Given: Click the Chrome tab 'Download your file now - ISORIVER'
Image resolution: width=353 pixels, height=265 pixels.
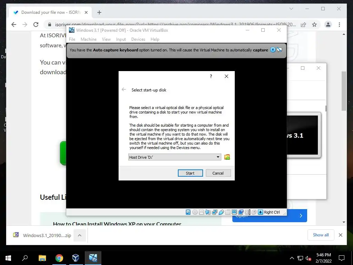Looking at the screenshot, I should pyautogui.click(x=51, y=12).
